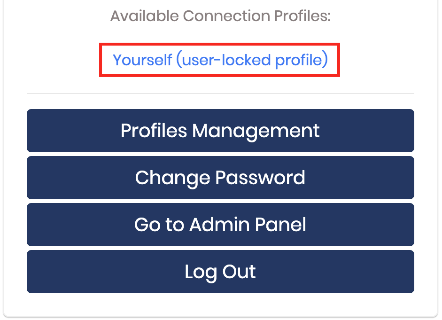
Task: Click Go to Admin Panel button
Action: click(x=219, y=225)
